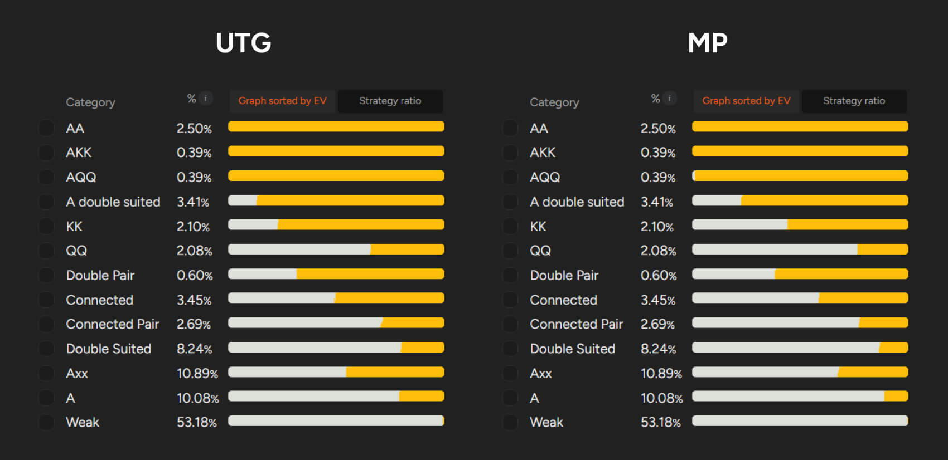Click the Category column header under MP
This screenshot has width=948, height=460.
point(554,102)
